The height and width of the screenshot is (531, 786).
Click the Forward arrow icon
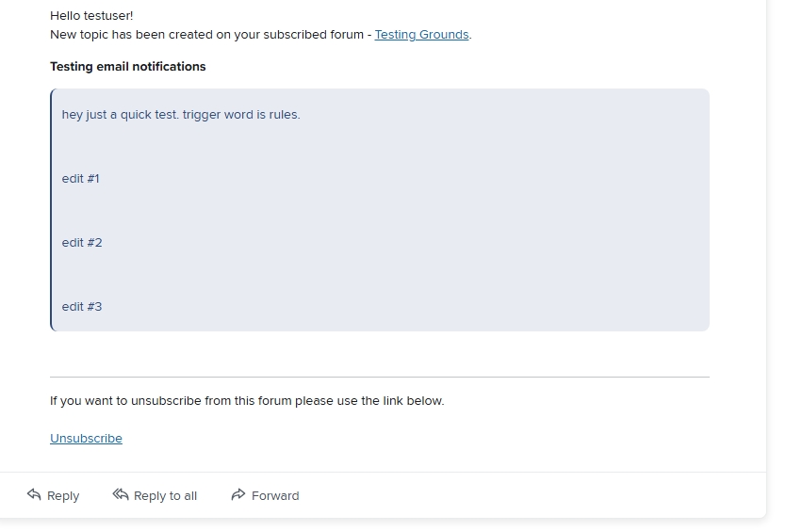point(238,494)
